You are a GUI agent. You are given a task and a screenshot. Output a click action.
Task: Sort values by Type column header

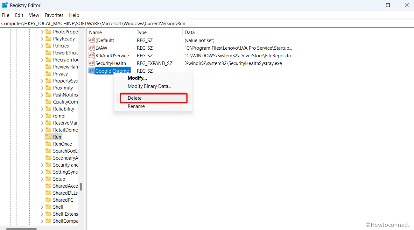158,32
